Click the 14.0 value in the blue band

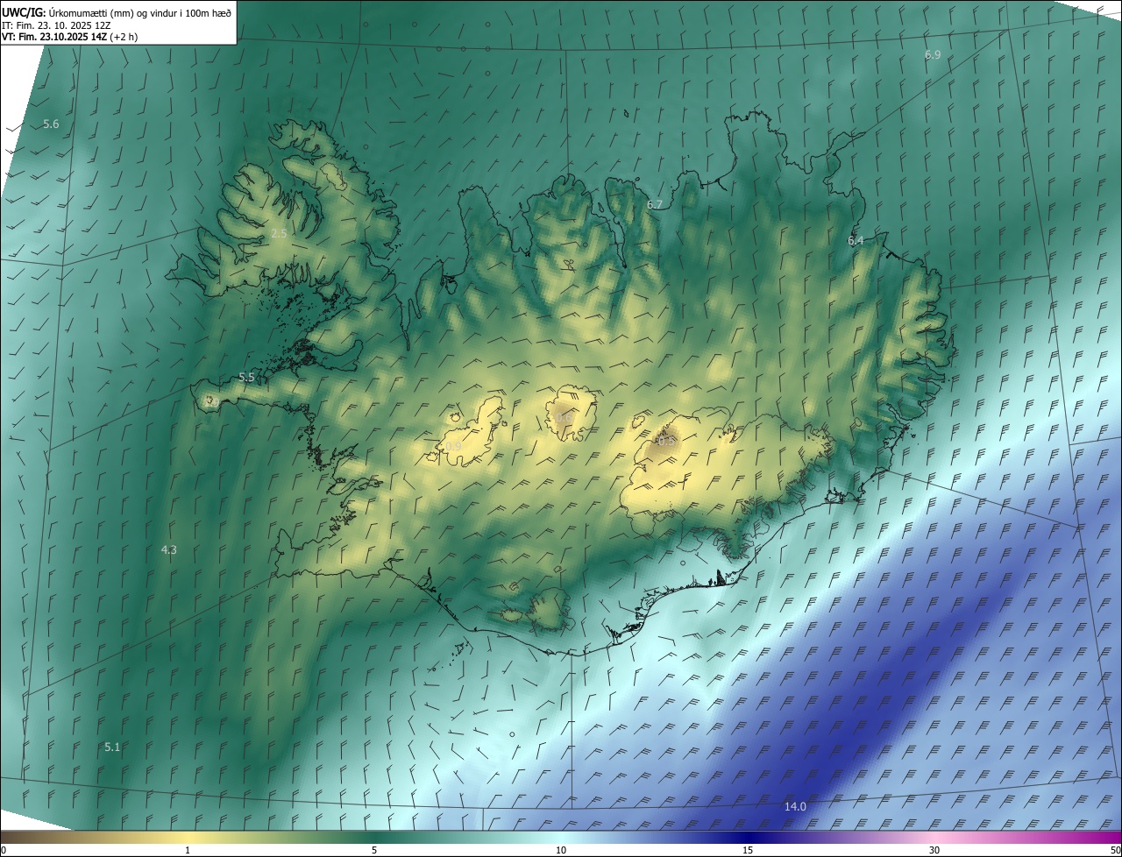pos(795,807)
